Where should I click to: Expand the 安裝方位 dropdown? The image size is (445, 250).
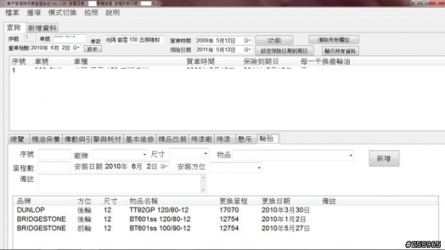click(259, 168)
